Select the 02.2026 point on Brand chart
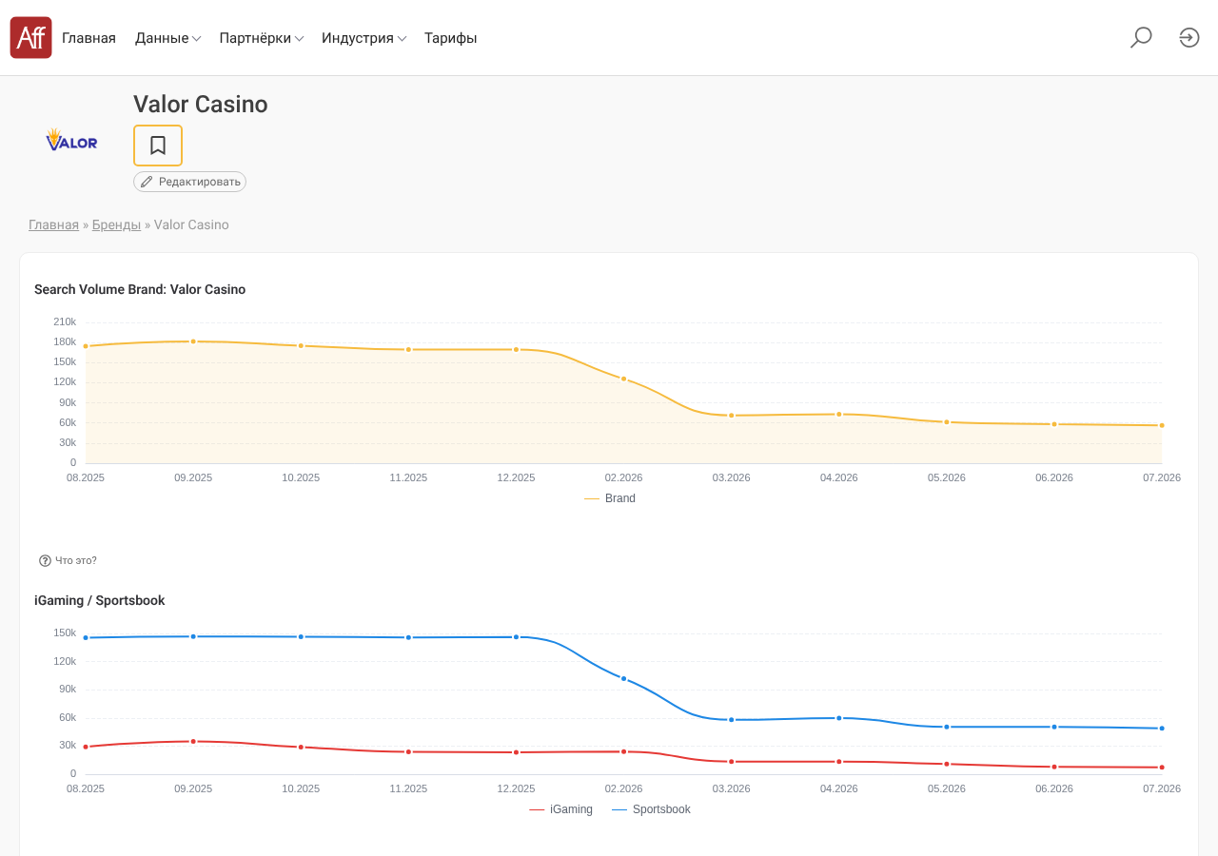Screen dimensions: 1218x856 point(624,379)
